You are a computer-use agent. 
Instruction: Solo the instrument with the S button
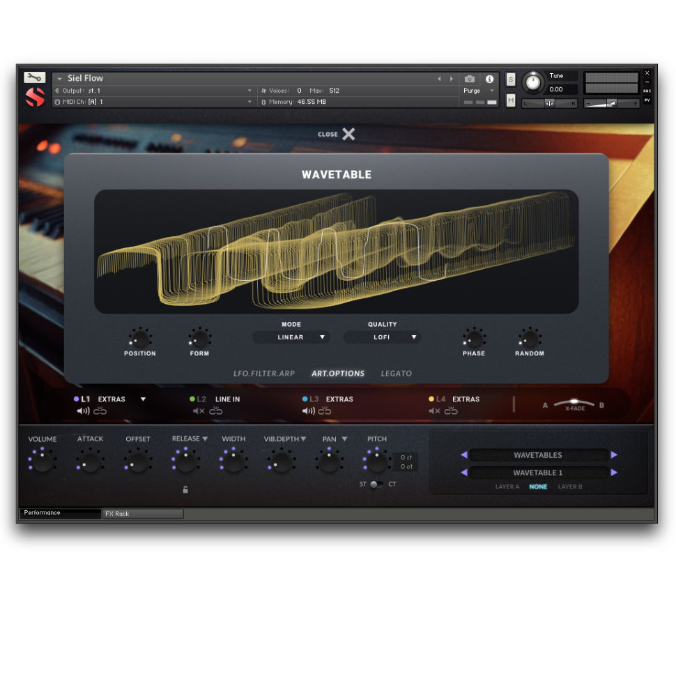[511, 79]
